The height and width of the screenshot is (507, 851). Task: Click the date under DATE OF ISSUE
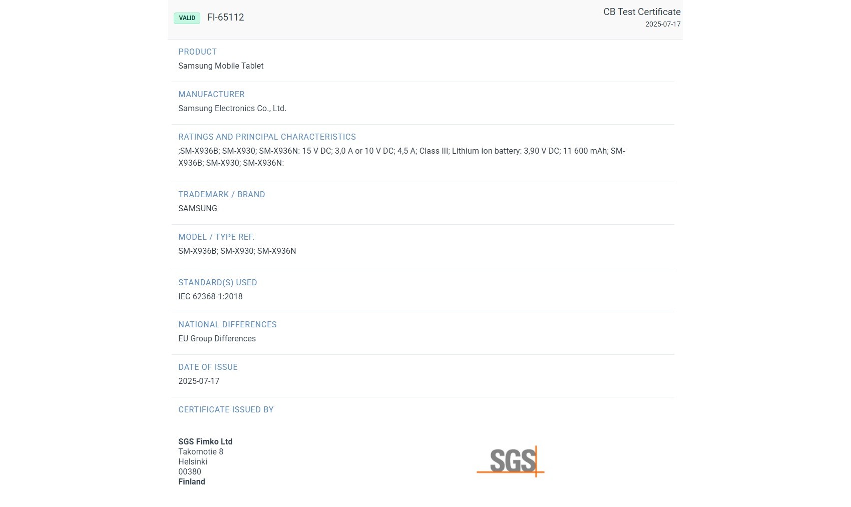coord(199,381)
